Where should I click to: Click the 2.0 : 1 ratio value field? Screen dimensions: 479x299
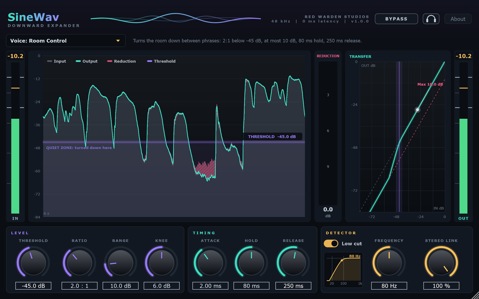[79, 286]
